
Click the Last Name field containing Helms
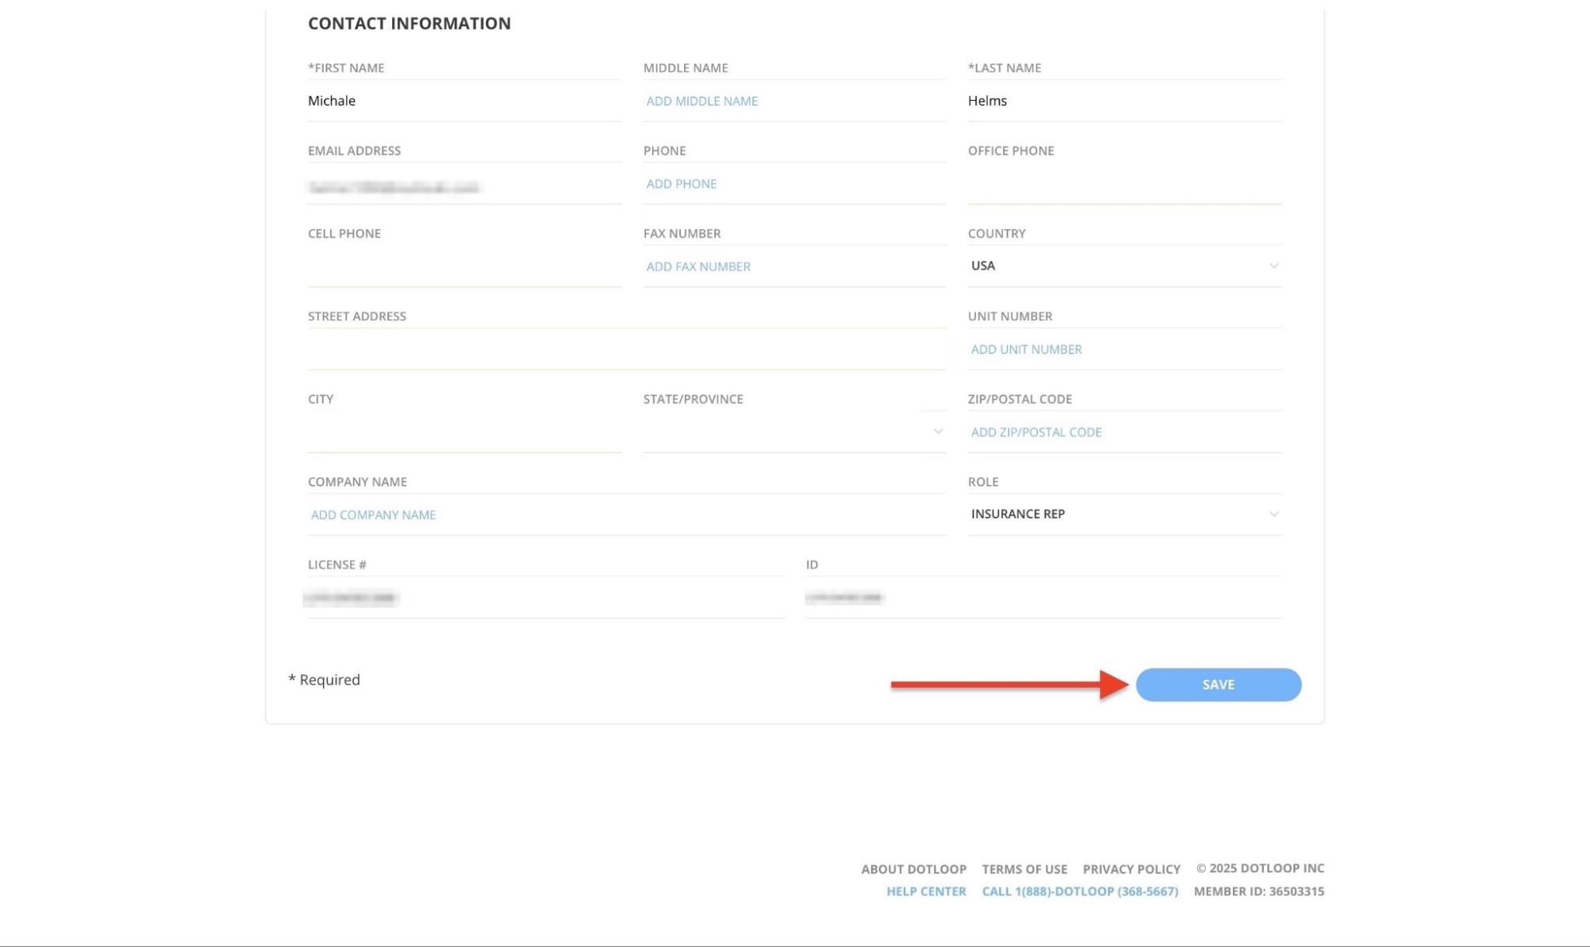pos(1123,101)
